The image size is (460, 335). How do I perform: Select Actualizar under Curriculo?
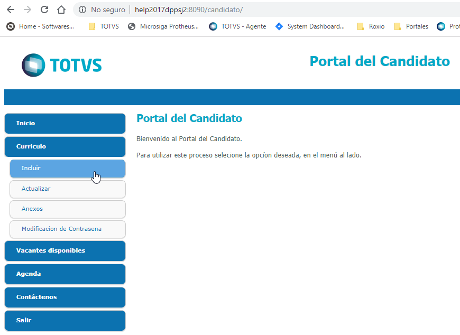point(68,189)
